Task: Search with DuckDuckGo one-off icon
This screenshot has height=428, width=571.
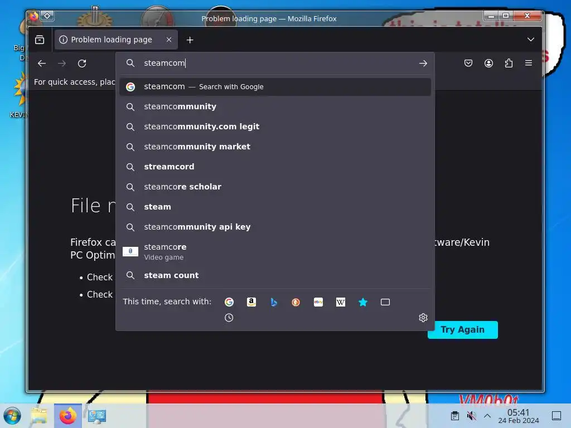Action: pos(296,302)
